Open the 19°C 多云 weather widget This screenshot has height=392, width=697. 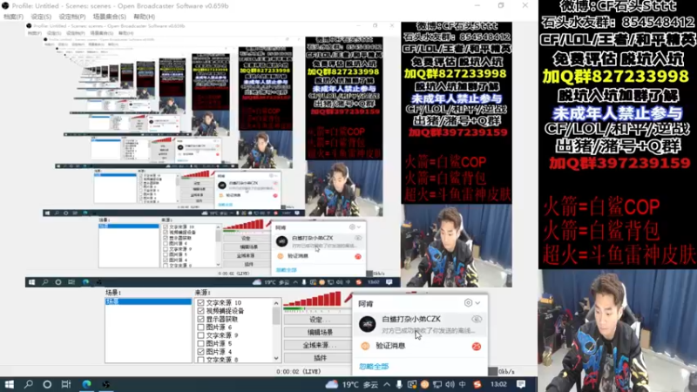coord(351,384)
